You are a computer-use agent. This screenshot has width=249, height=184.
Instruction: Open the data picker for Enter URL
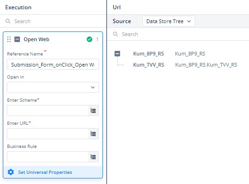click(93, 134)
